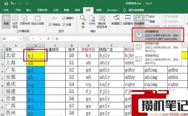Click the Redo arrow icon
The width and height of the screenshot is (188, 116).
[x=20, y=3]
